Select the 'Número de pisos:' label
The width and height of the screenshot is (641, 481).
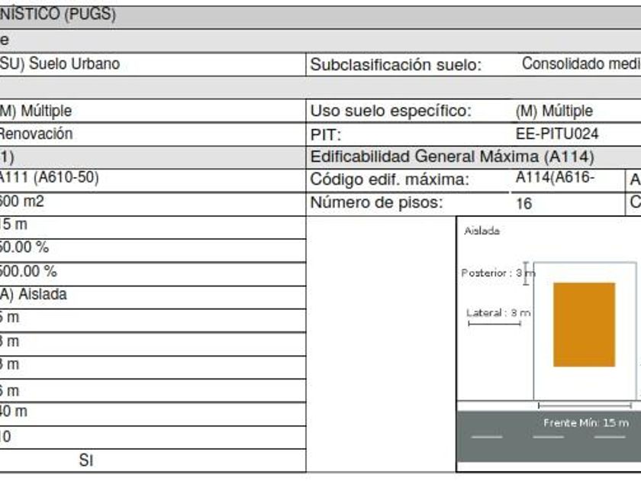click(x=376, y=204)
